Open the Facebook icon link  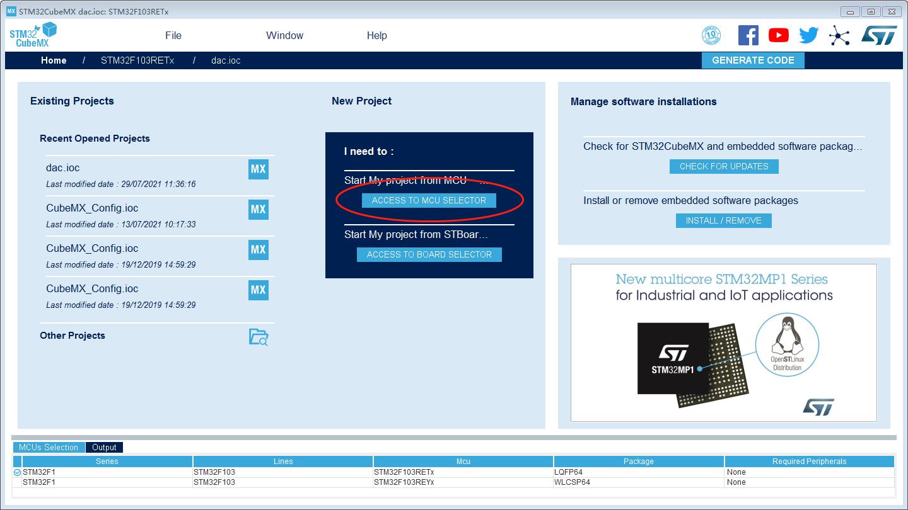748,35
